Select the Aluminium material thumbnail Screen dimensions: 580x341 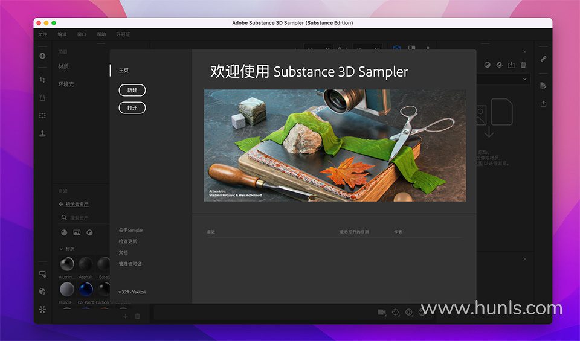[67, 264]
